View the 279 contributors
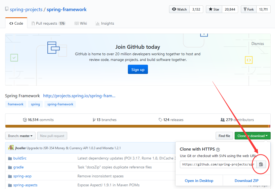 click(237, 120)
